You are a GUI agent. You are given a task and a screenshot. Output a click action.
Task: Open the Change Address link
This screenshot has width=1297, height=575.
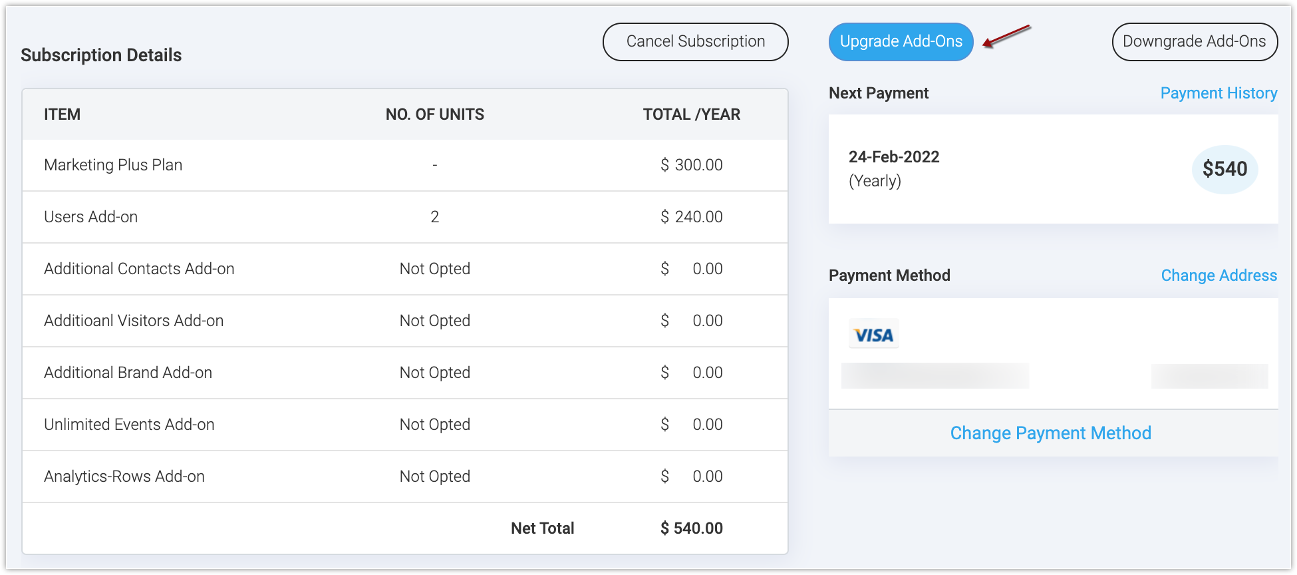pos(1219,276)
